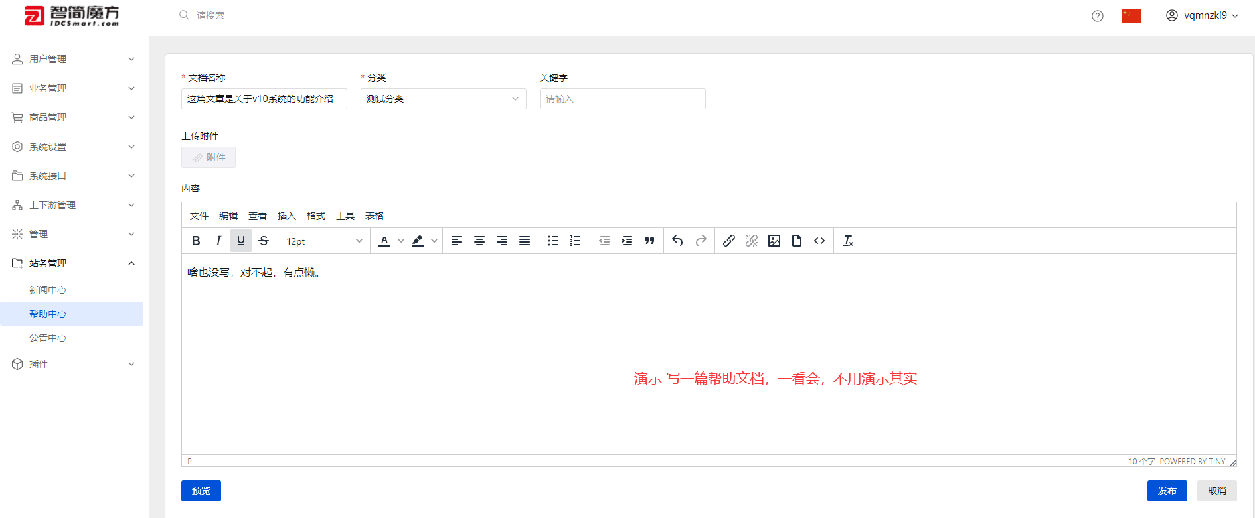Open the 格式 editor menu
This screenshot has width=1255, height=518.
[x=316, y=216]
